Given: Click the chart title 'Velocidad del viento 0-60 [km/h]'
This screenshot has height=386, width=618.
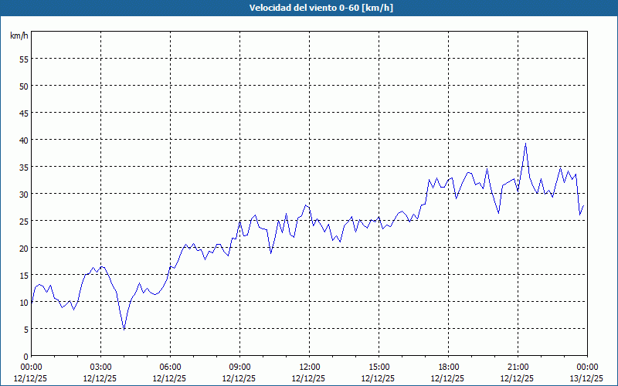Looking at the screenshot, I should (308, 8).
